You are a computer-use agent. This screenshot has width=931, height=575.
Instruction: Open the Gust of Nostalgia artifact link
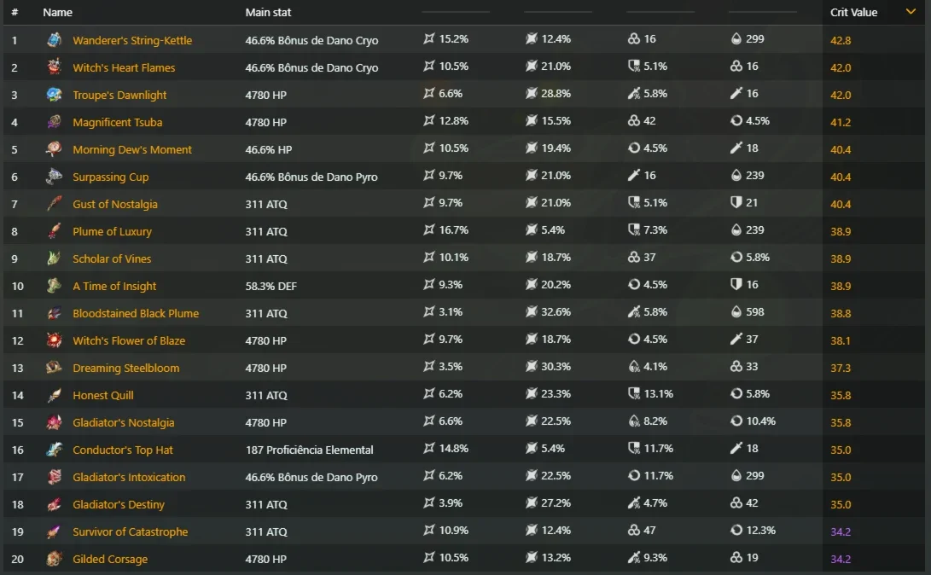(115, 204)
